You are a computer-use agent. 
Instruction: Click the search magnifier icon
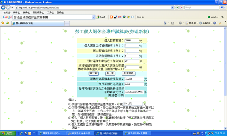pos(221,7)
